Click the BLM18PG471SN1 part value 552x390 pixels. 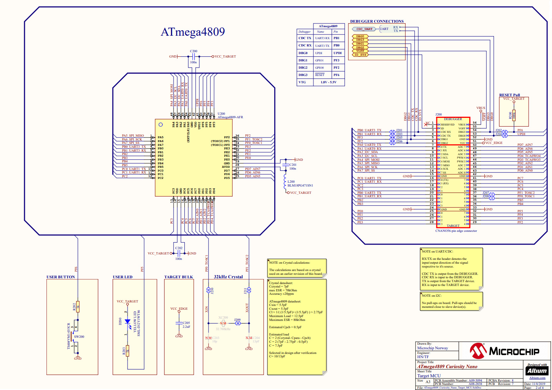[300, 185]
